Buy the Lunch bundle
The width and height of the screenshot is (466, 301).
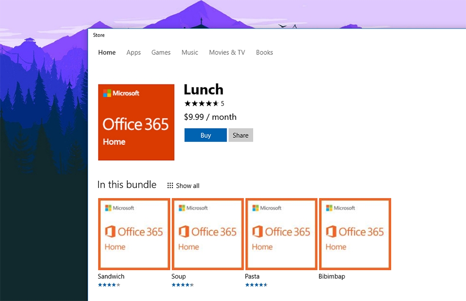205,135
